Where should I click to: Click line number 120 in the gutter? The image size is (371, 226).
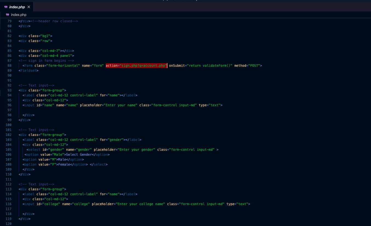8,224
